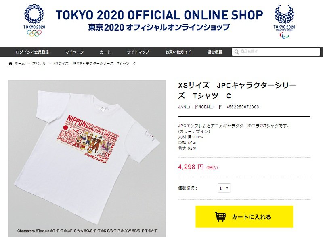323x237 pixels.
Task: Click the T-shirt product image
Action: pyautogui.click(x=87, y=159)
